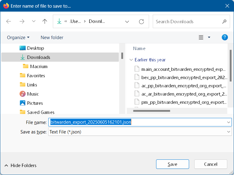Refresh the Downloads folder view
This screenshot has width=234, height=175.
tap(141, 22)
